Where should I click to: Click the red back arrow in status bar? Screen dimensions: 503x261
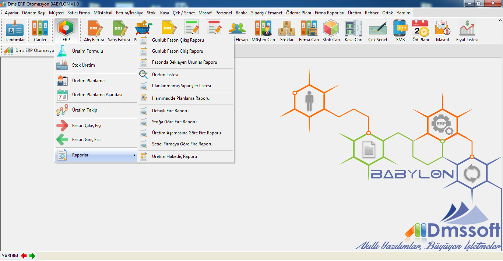coord(24,256)
